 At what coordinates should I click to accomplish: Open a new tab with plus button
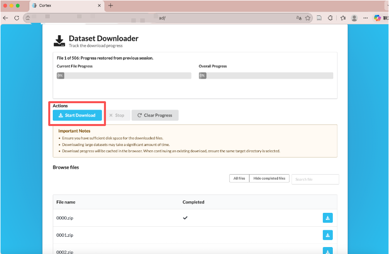click(x=110, y=5)
